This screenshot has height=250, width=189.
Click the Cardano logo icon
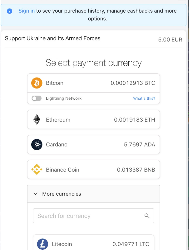coord(37,145)
